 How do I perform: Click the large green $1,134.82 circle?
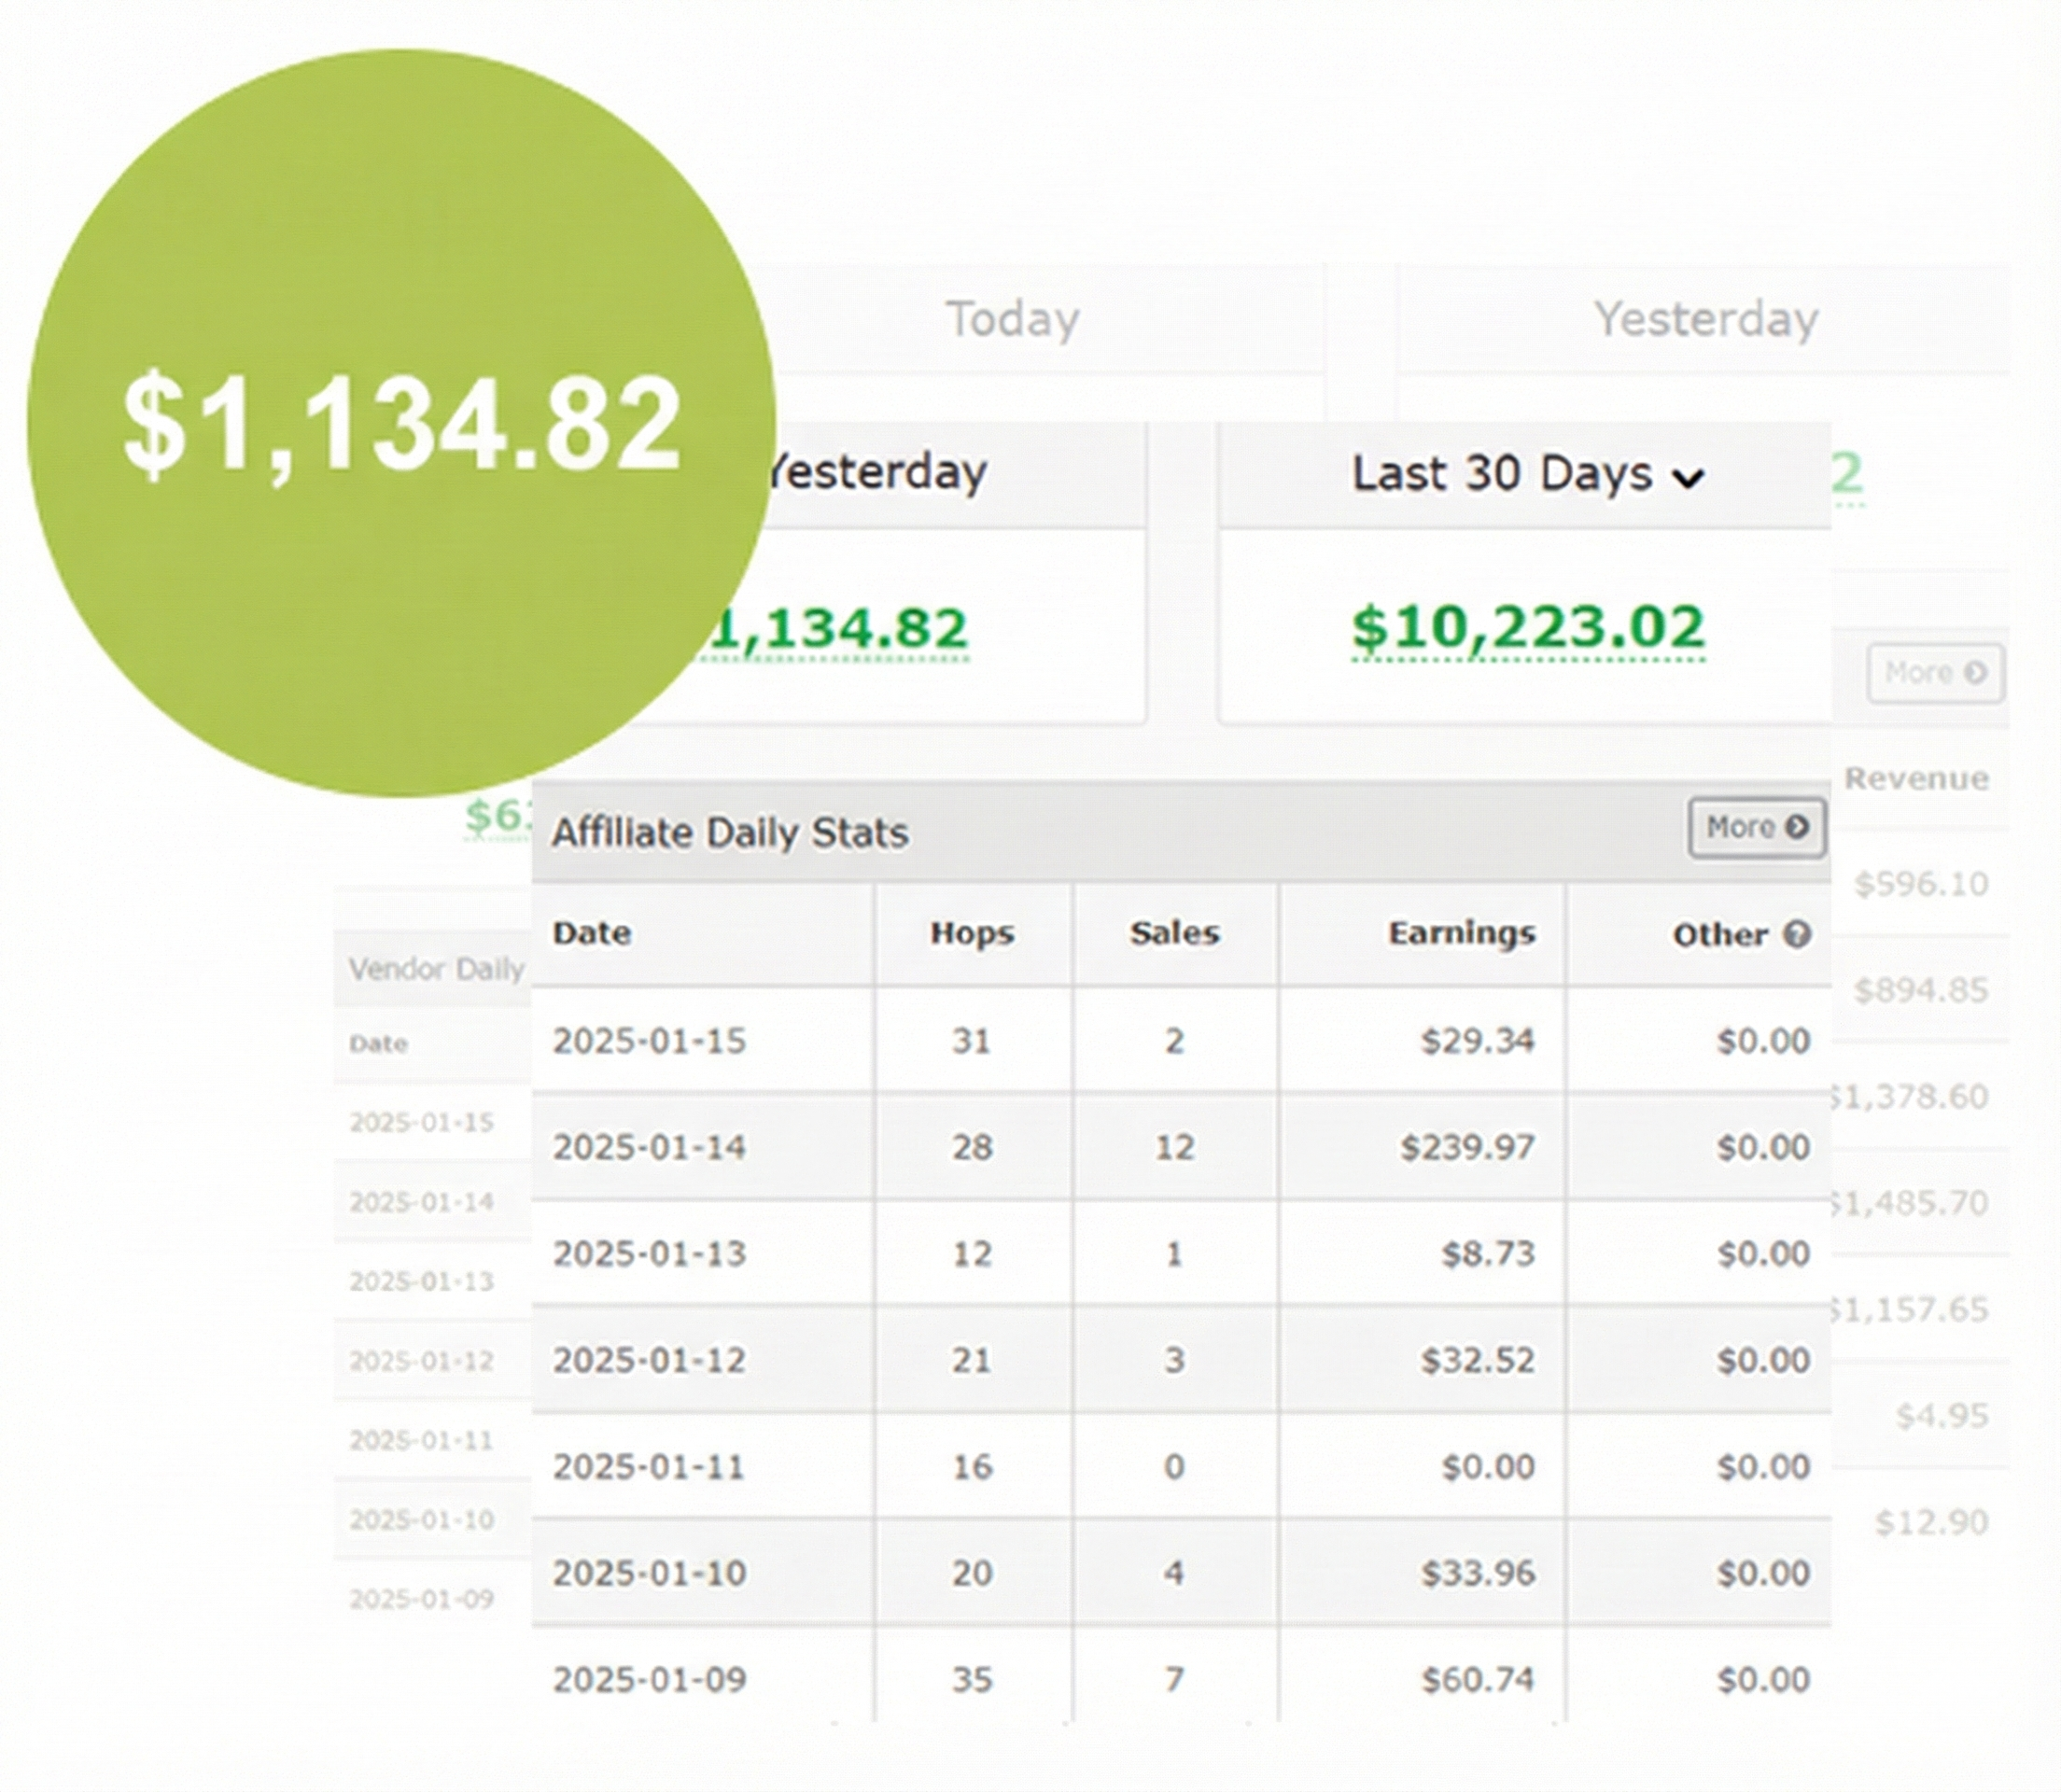400,422
